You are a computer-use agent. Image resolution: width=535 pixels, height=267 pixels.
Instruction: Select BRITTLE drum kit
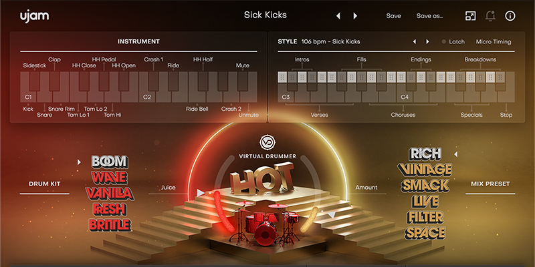pyautogui.click(x=110, y=225)
